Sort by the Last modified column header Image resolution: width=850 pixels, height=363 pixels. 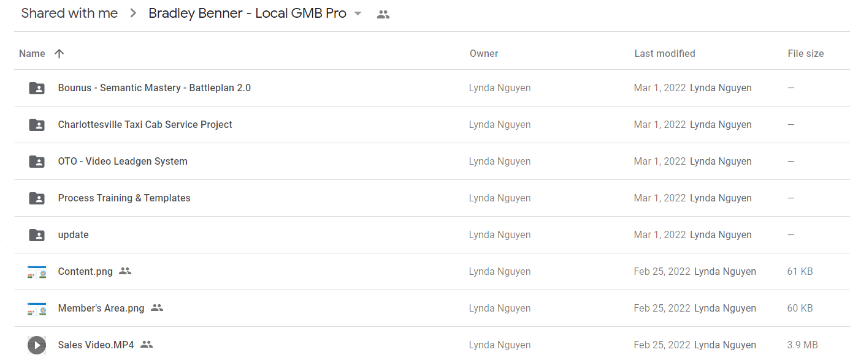point(665,54)
